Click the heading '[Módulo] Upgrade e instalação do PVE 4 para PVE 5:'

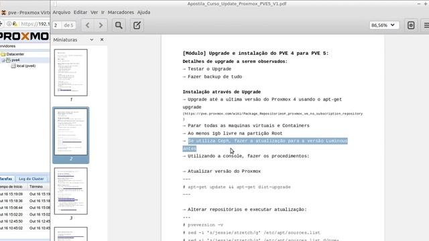(255, 54)
